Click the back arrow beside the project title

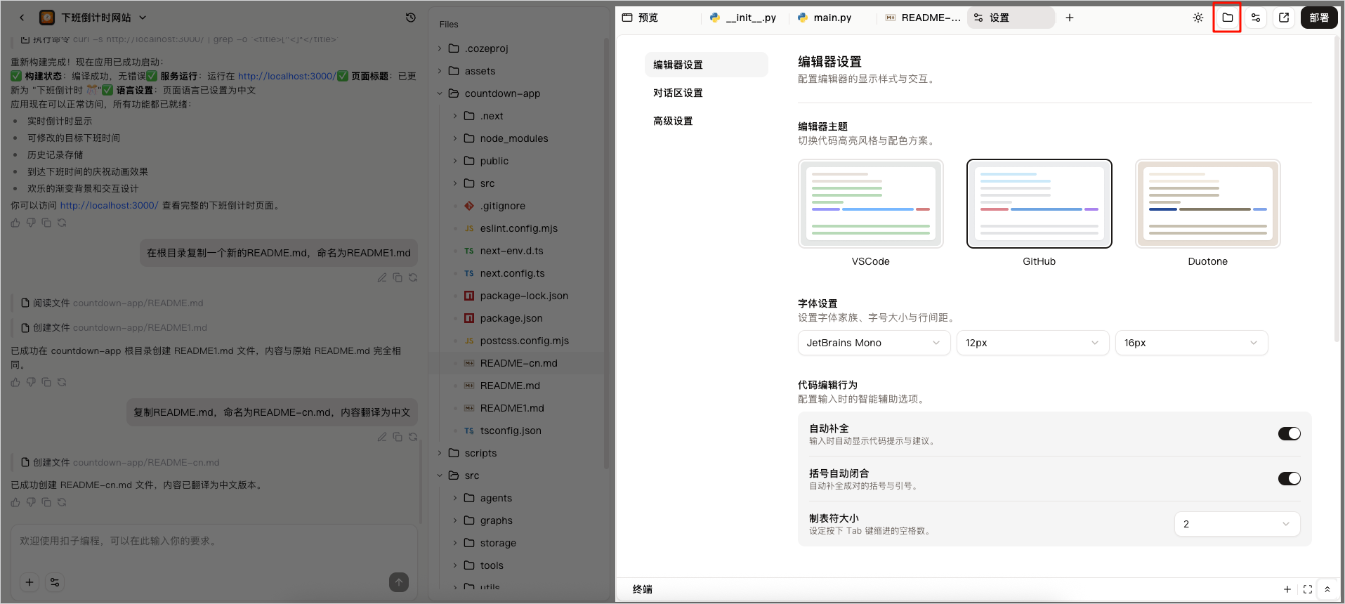point(22,18)
